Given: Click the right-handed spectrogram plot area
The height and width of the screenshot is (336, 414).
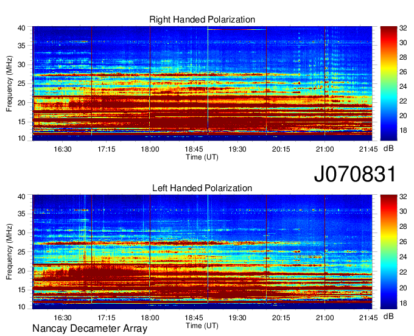Looking at the screenshot, I should tap(202, 83).
